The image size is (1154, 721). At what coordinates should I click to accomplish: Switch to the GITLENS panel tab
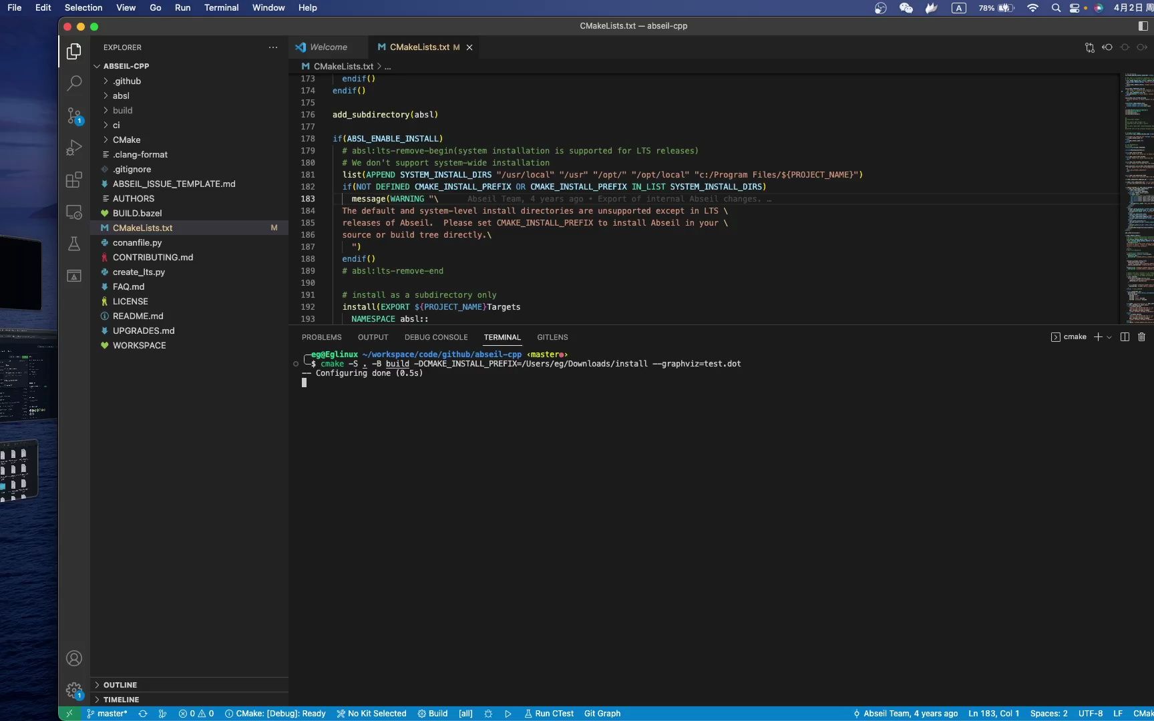point(552,337)
